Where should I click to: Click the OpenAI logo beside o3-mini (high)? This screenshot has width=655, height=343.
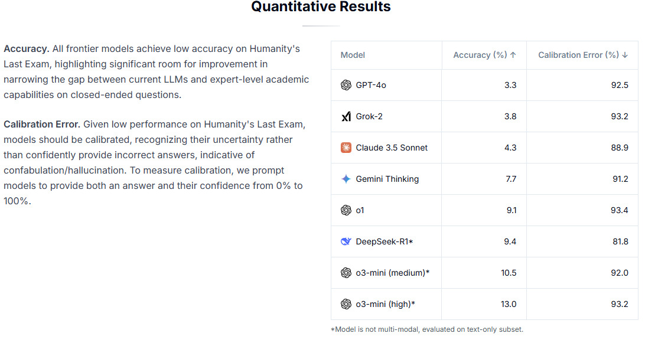[346, 304]
